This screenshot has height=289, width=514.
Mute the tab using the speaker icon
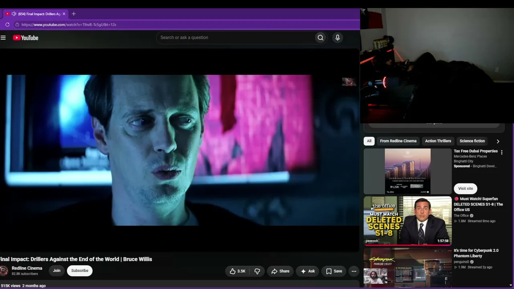[14, 14]
